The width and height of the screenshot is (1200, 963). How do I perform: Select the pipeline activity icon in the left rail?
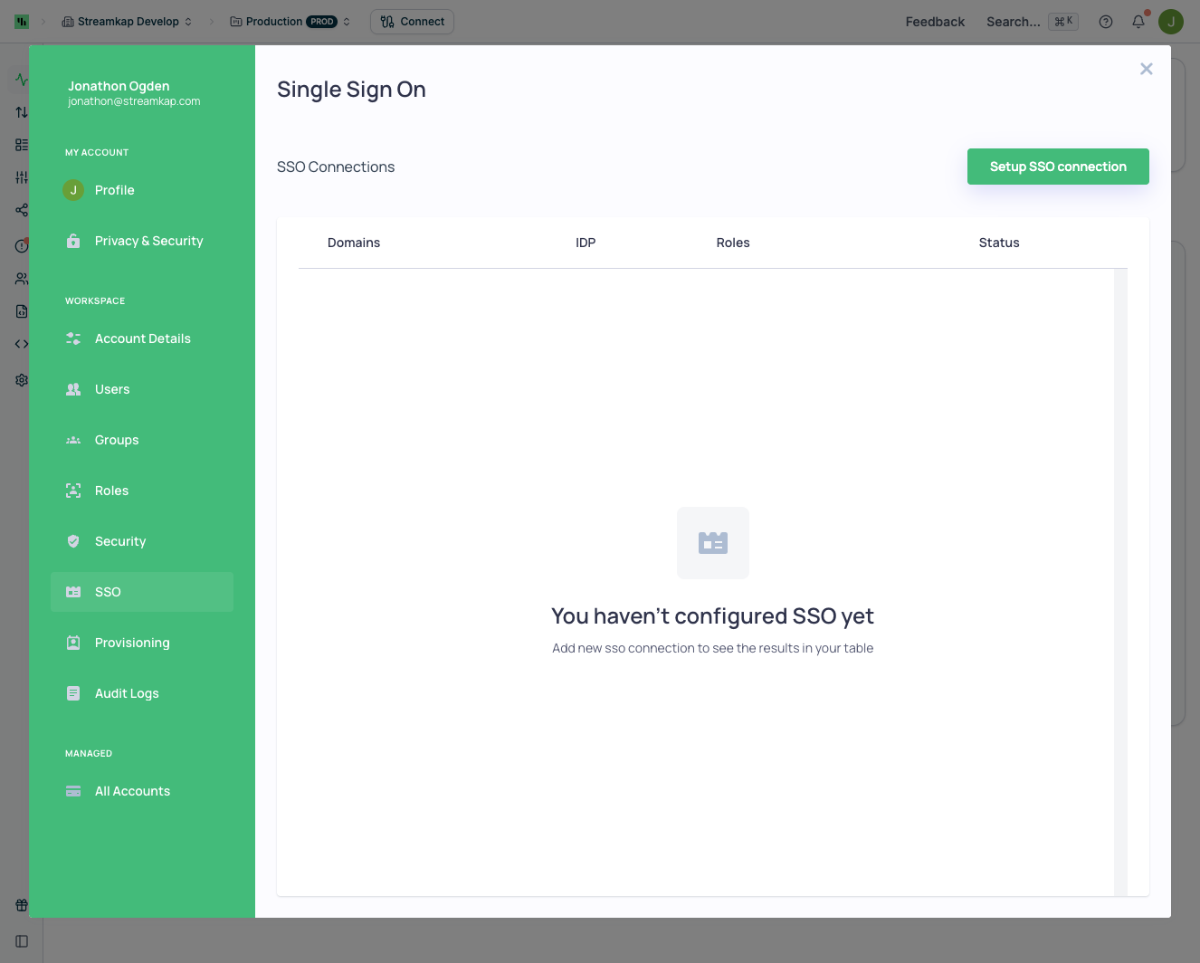[21, 80]
